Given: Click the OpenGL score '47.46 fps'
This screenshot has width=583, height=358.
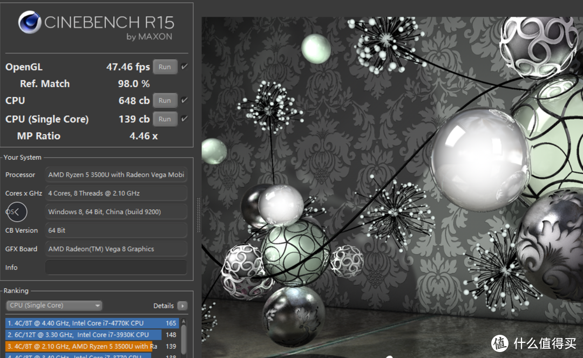Looking at the screenshot, I should click(128, 67).
